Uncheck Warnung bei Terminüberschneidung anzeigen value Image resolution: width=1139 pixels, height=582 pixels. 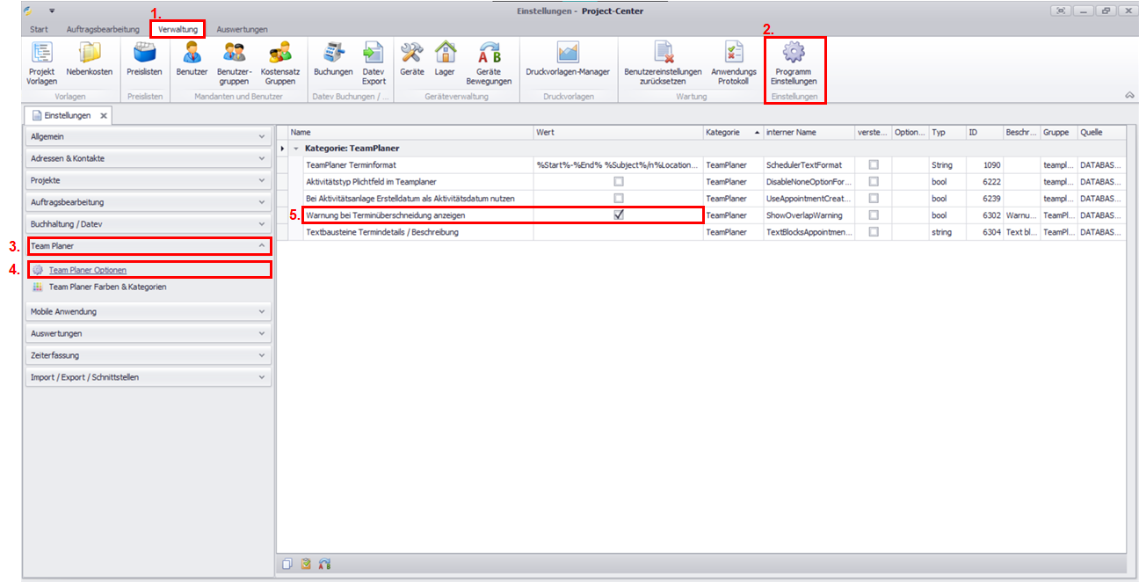point(619,215)
